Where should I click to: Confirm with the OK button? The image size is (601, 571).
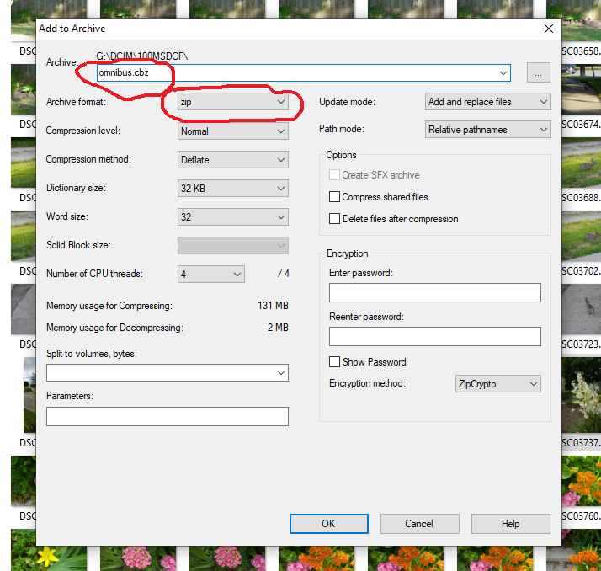click(329, 524)
